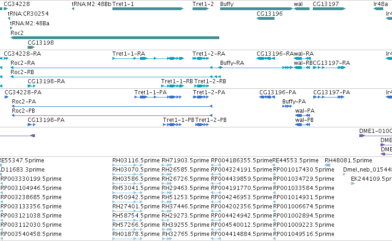Select the Buffy gene feature bar
Screen dimensions: 392x241
(x=257, y=9)
